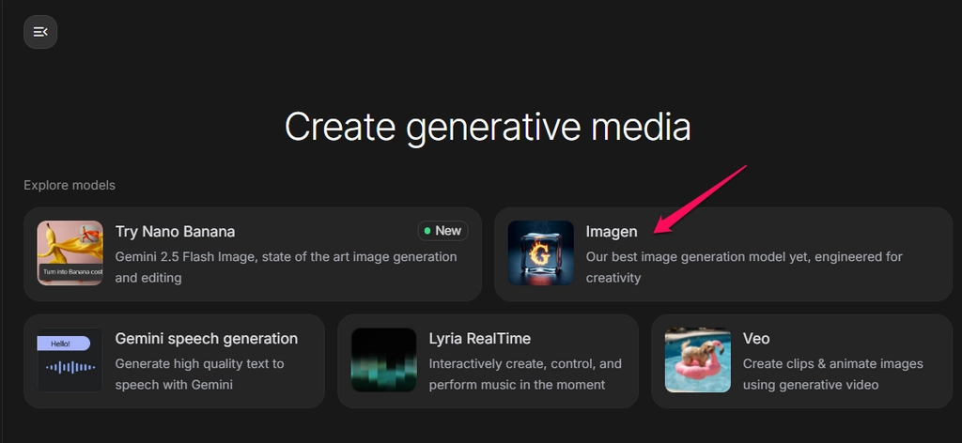
Task: Click 'Our best image generation model yet' text
Action: [744, 267]
